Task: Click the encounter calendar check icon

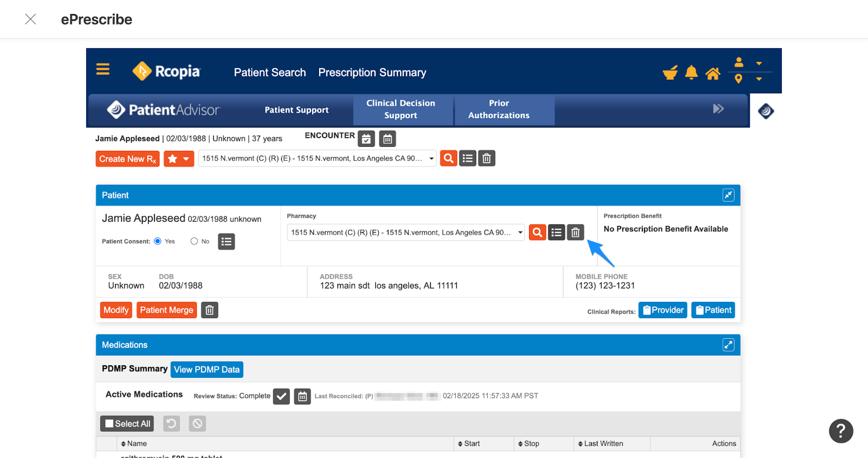Action: tap(367, 139)
